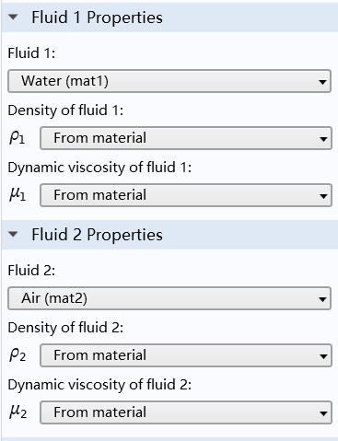Click arrow of ρ2 From material box
338x441 pixels.
tap(323, 356)
